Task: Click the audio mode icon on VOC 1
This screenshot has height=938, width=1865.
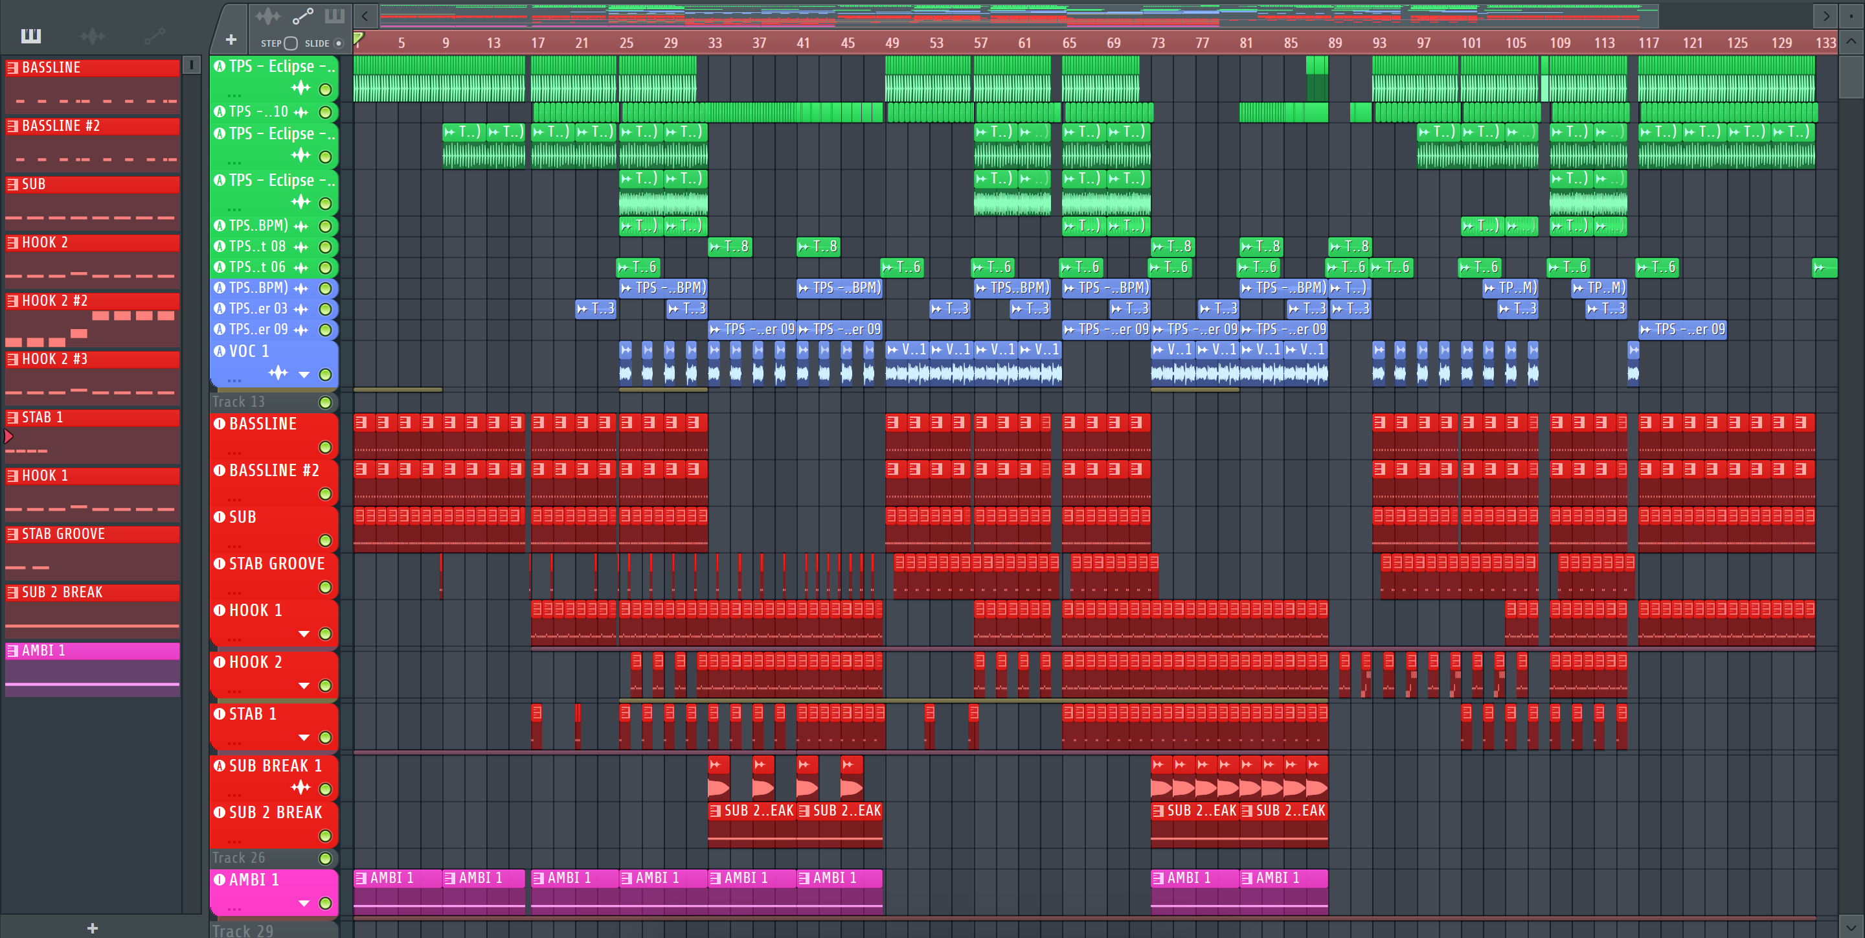Action: click(x=220, y=351)
